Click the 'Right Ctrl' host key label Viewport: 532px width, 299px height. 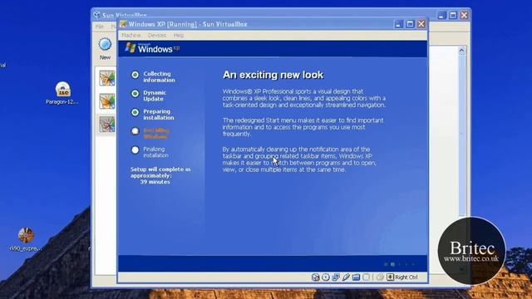[x=406, y=277]
